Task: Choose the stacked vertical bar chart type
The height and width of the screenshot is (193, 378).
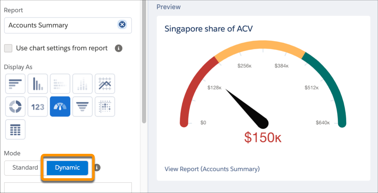Action: (x=82, y=84)
